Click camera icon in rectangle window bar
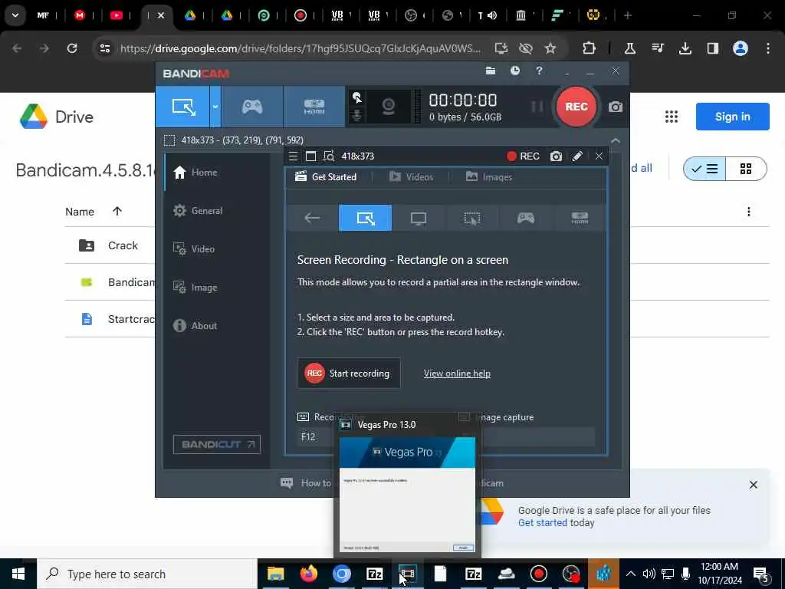This screenshot has height=589, width=785. point(556,156)
